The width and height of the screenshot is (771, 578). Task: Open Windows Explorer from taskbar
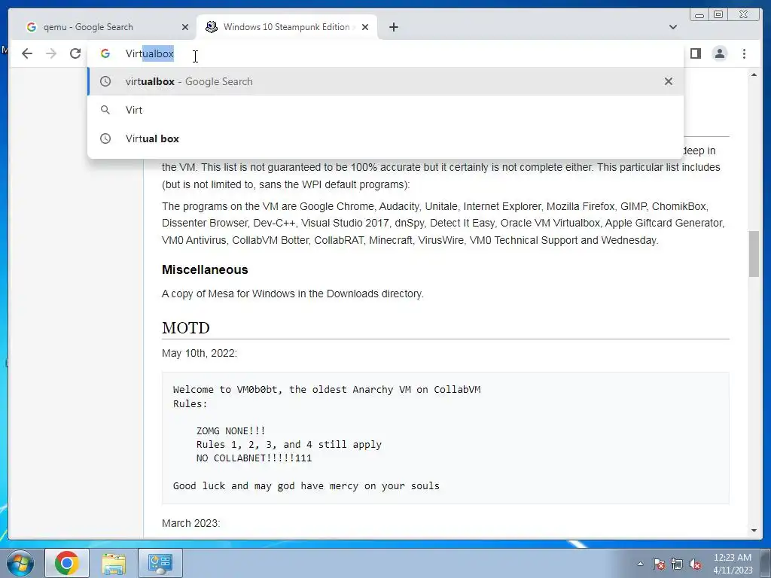tap(114, 563)
